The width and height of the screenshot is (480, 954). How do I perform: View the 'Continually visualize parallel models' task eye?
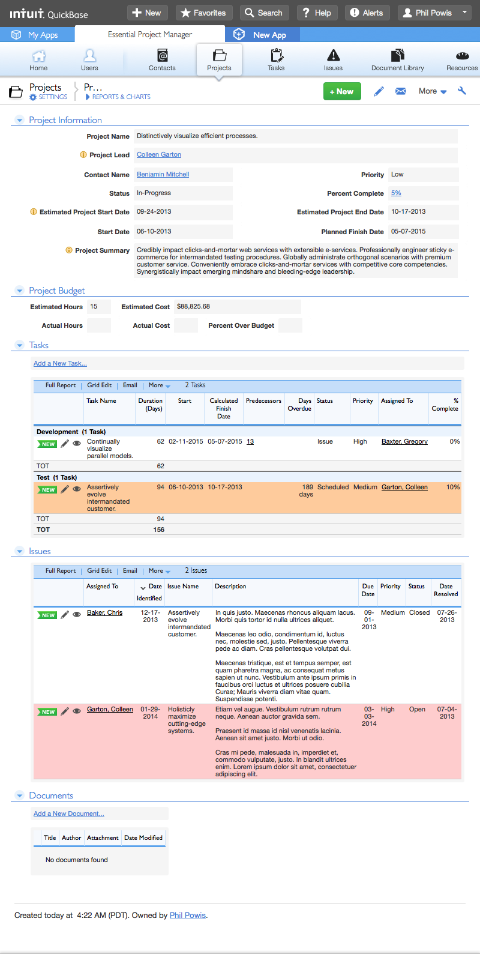[x=77, y=444]
